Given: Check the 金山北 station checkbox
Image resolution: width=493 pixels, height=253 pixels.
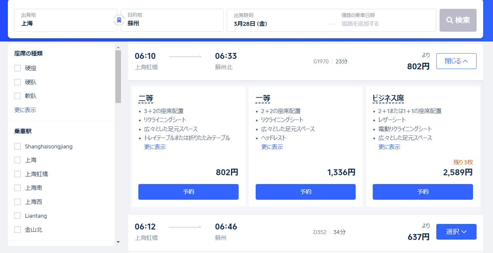Looking at the screenshot, I should [x=17, y=229].
